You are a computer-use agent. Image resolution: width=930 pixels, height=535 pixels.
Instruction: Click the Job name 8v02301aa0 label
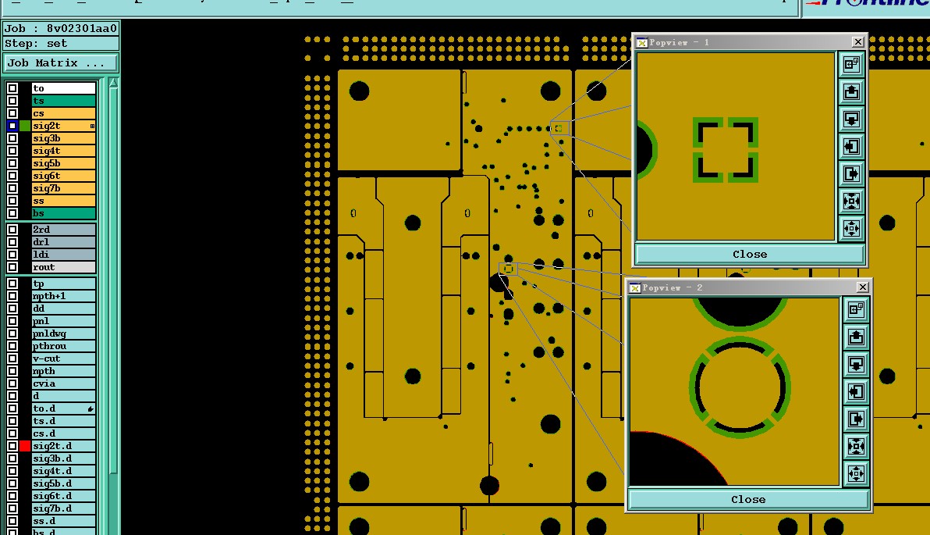pos(82,28)
